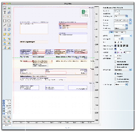Select the bold heading field on the page
This screenshot has height=133, width=138.
click(34, 42)
